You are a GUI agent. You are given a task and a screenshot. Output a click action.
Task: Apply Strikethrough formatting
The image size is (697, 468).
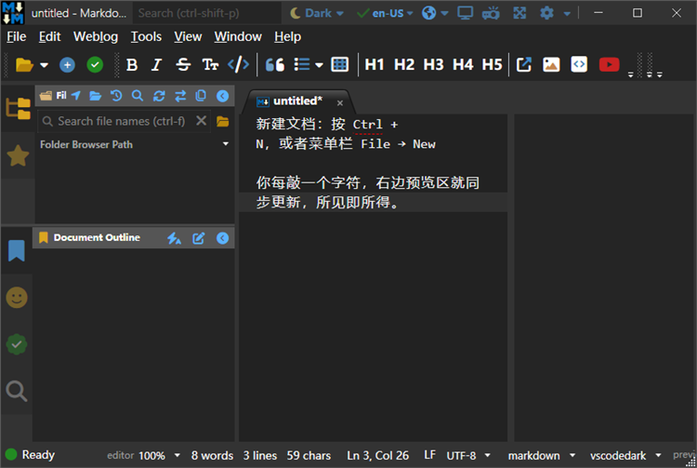point(183,65)
